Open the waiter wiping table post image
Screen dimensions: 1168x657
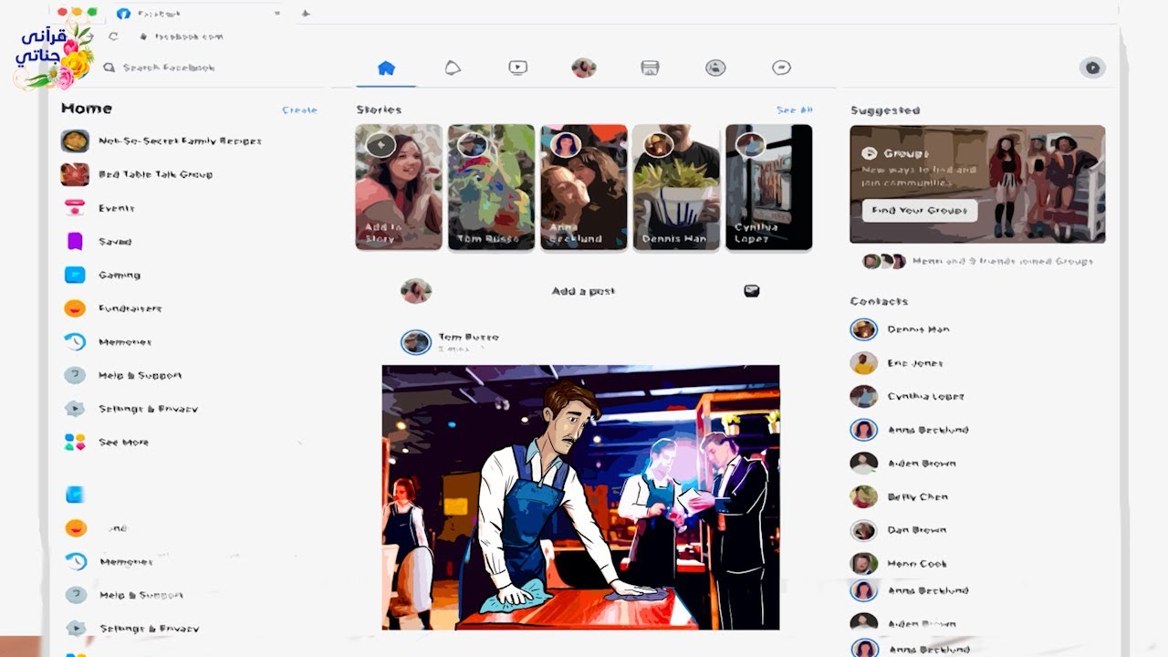coord(580,497)
